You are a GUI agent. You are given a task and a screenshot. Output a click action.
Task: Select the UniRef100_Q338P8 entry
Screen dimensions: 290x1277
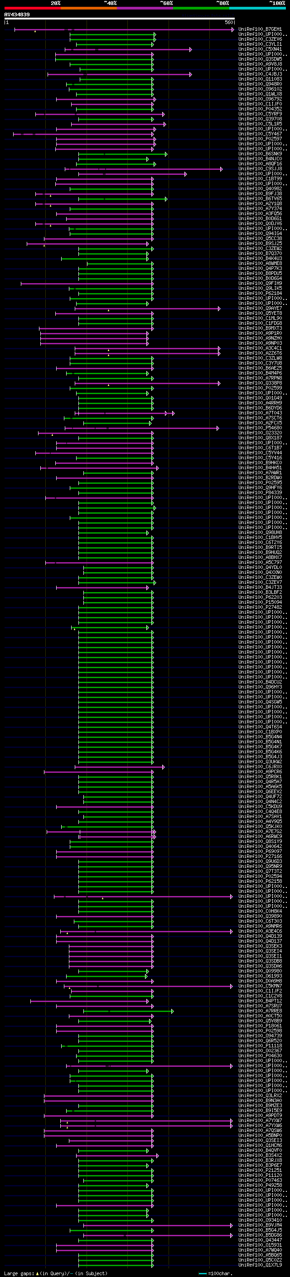pos(260,383)
